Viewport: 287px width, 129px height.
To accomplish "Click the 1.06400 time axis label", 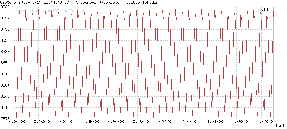I will click(x=190, y=122).
